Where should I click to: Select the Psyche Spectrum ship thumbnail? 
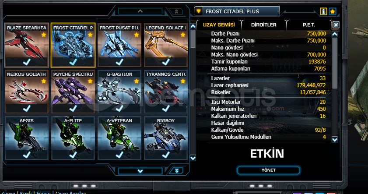click(x=73, y=92)
